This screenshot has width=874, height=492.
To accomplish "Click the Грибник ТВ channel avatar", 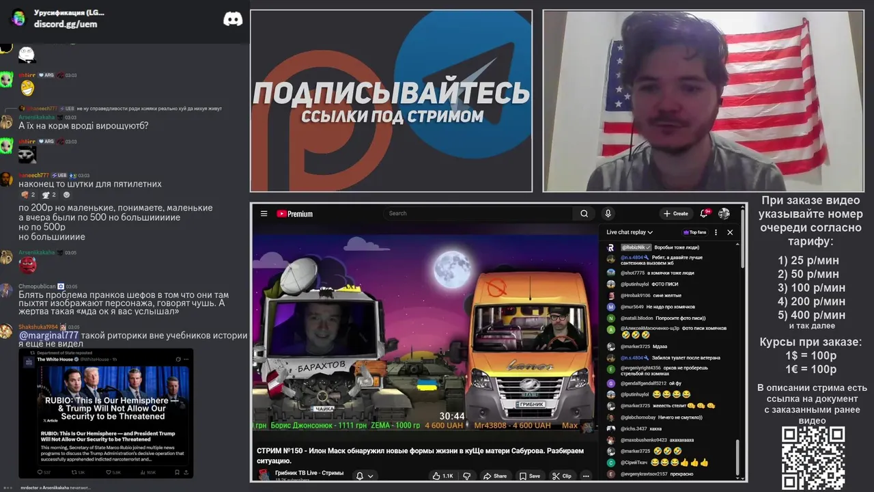I will (264, 476).
